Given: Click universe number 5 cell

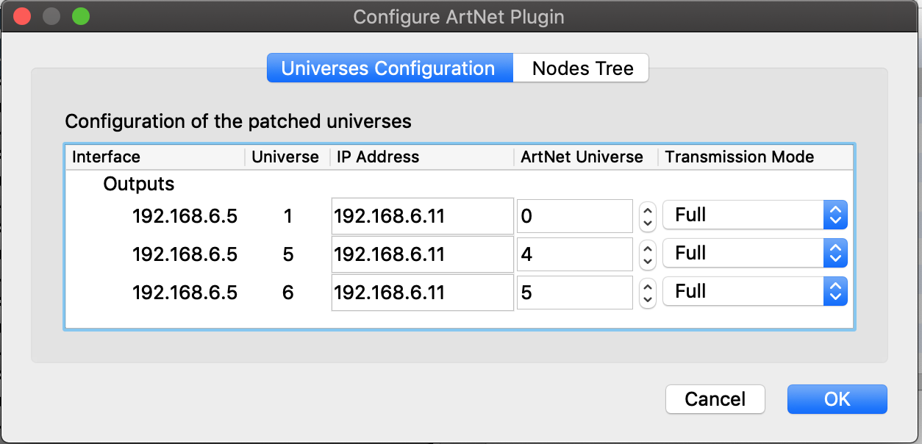Looking at the screenshot, I should [287, 254].
